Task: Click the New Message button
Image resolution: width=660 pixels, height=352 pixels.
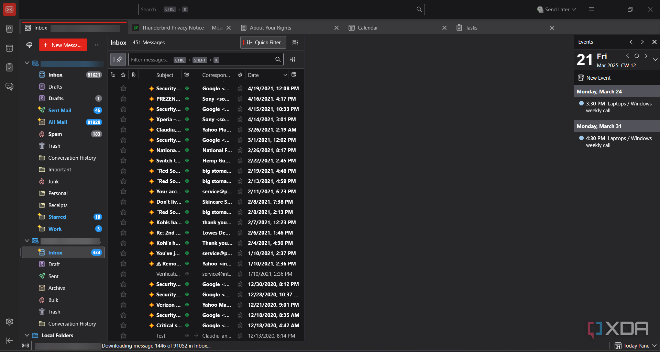Action: [x=63, y=45]
